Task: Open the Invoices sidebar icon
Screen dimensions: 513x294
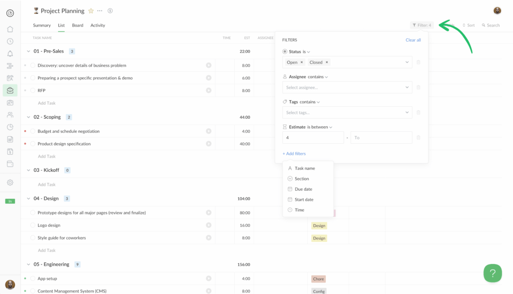Action: click(10, 152)
